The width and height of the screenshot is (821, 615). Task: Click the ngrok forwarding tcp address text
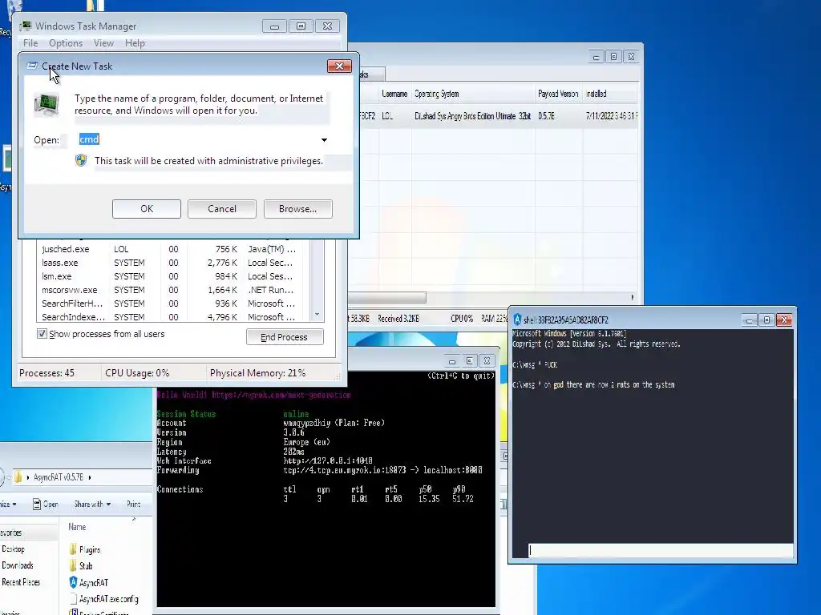[x=382, y=470]
